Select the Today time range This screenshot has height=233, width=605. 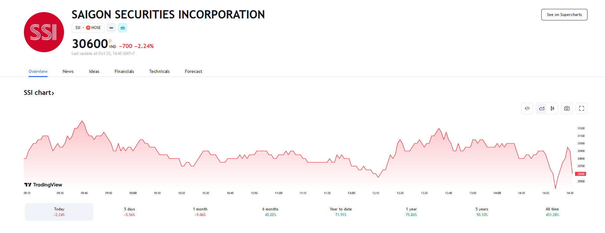(59, 212)
